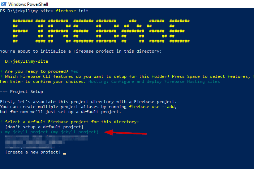Viewport: 254px width, 169px height.
Task: Click the yellow D:\jekyll\my-site directory path
Action: pos(26,61)
